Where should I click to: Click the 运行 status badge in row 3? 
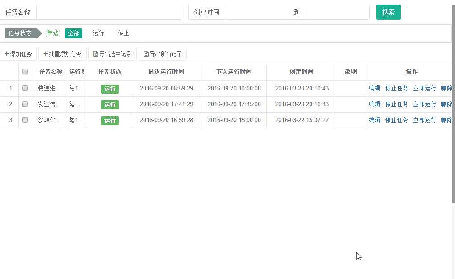coord(110,120)
